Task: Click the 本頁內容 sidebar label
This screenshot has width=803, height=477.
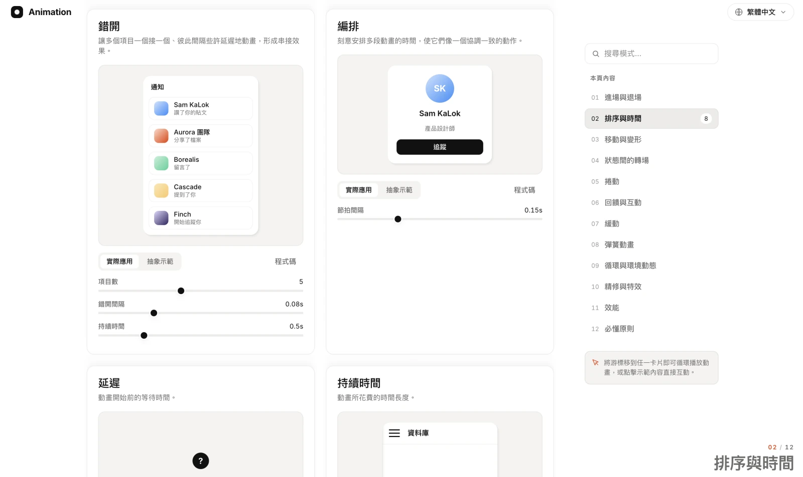Action: [x=602, y=78]
